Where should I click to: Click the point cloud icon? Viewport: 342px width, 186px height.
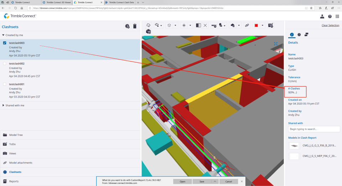(233, 26)
